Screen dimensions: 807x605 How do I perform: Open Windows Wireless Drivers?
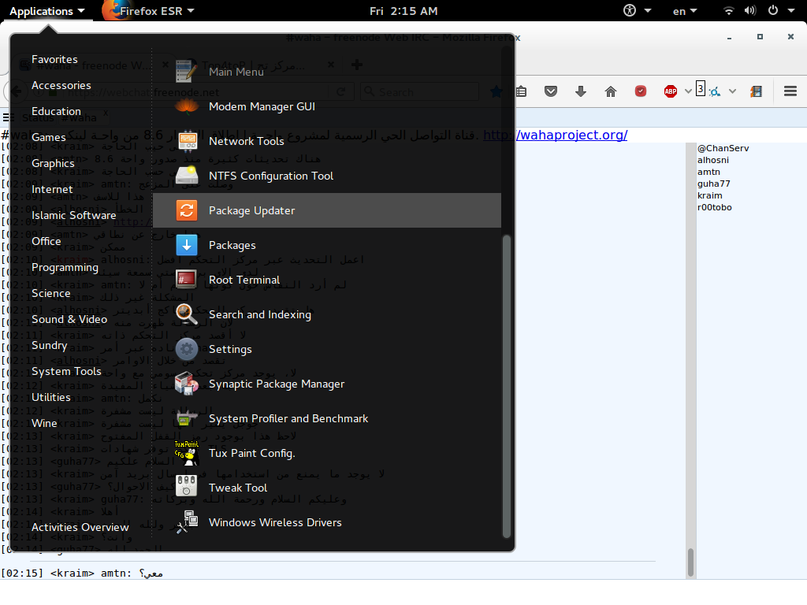pyautogui.click(x=274, y=522)
